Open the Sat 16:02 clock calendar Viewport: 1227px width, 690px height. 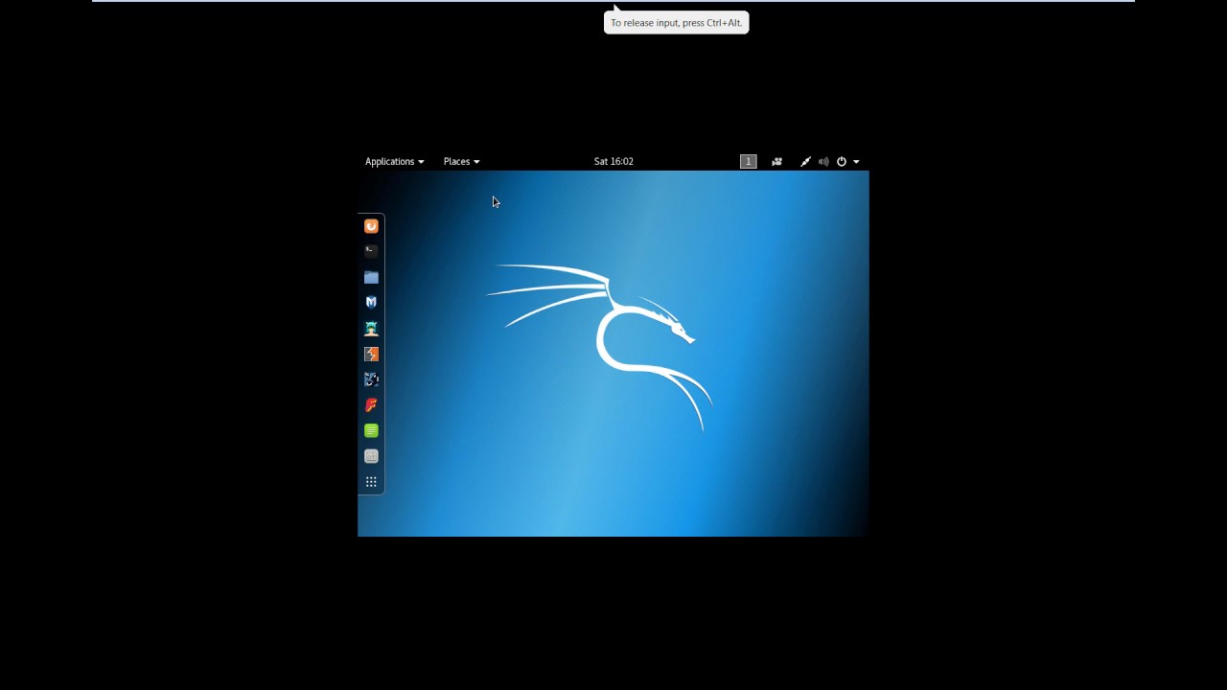(613, 162)
